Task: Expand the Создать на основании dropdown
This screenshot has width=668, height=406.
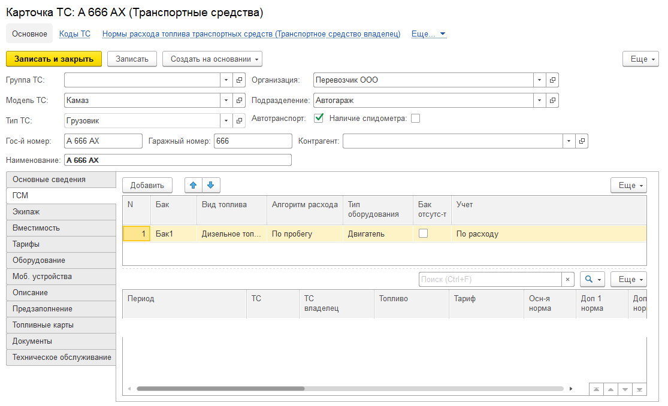Action: coord(212,59)
